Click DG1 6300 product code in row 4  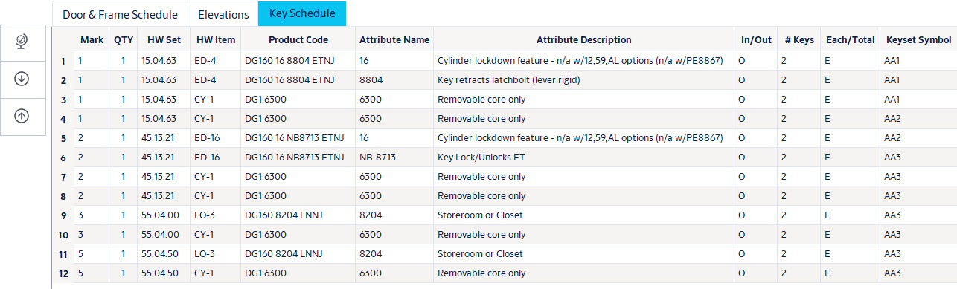266,119
